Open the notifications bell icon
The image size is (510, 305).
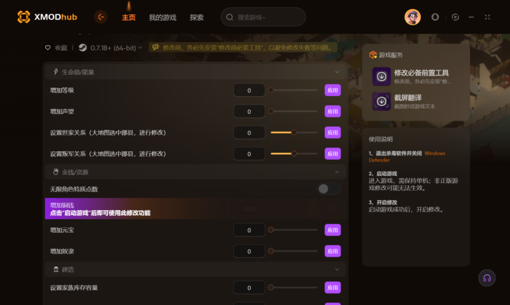[x=435, y=17]
